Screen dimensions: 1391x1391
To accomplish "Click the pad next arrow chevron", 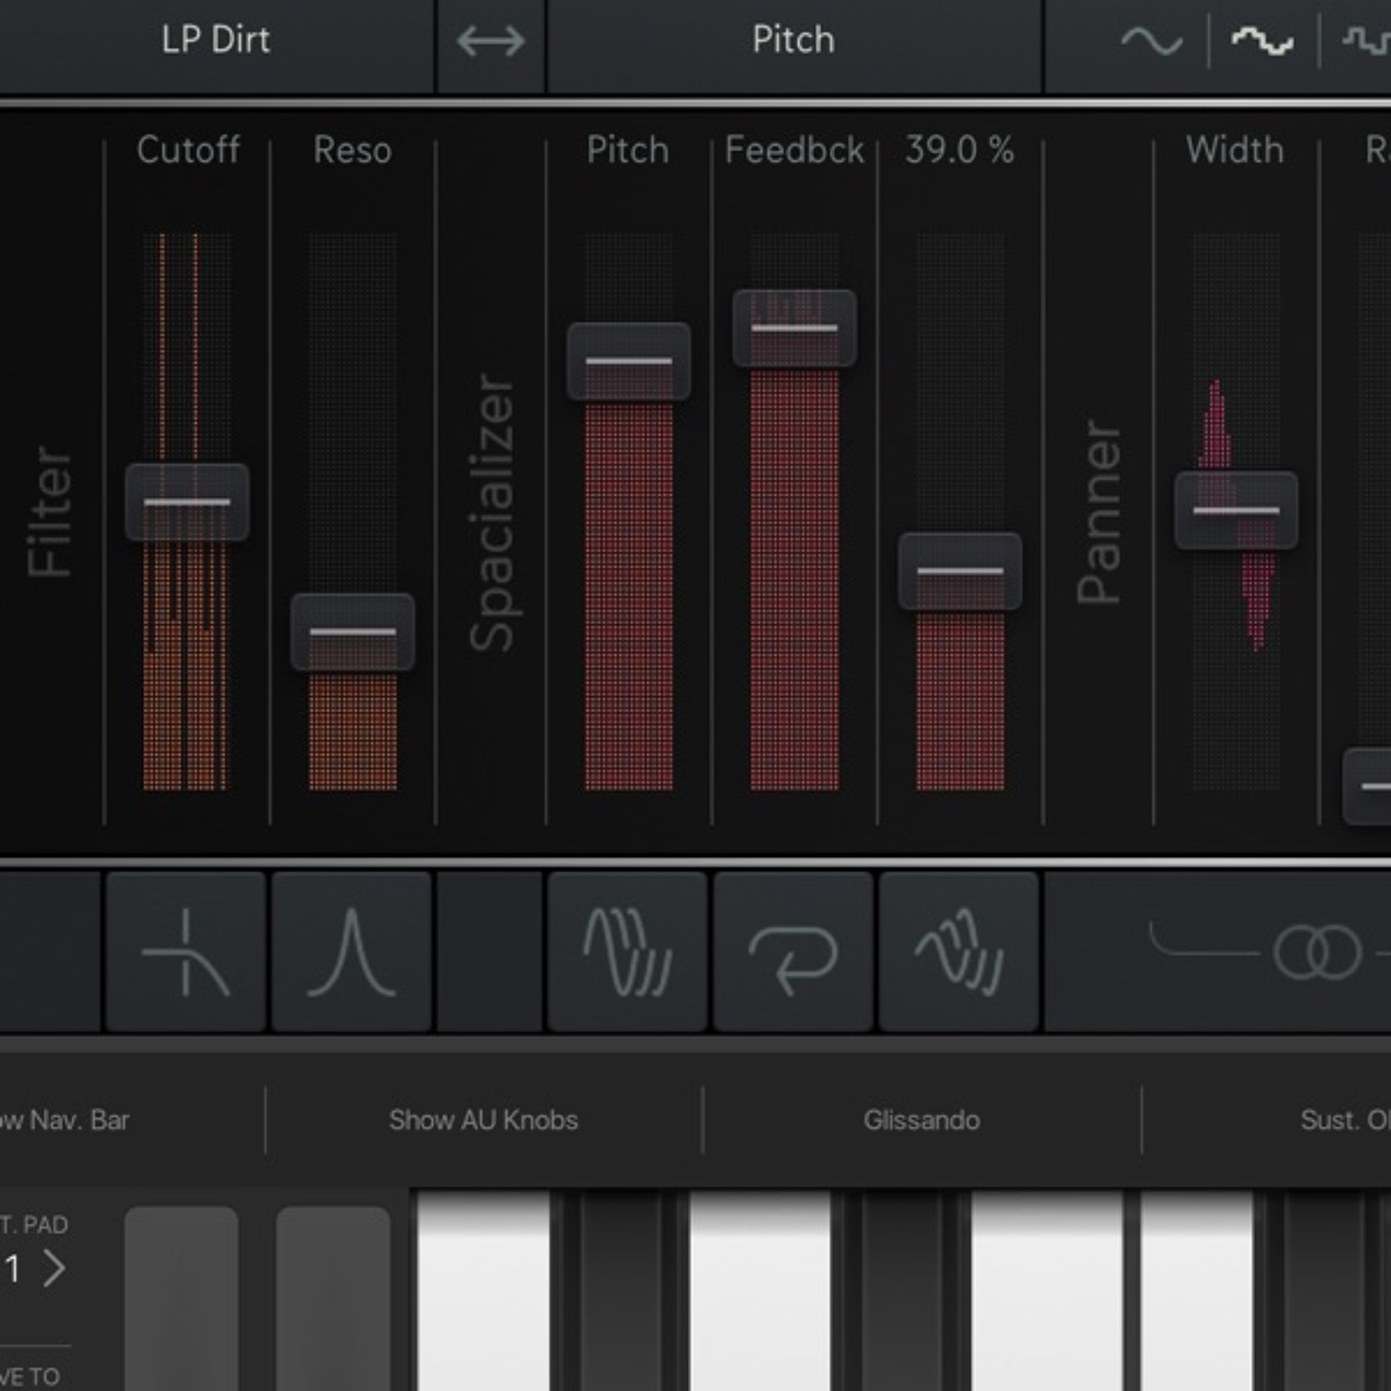I will (55, 1269).
